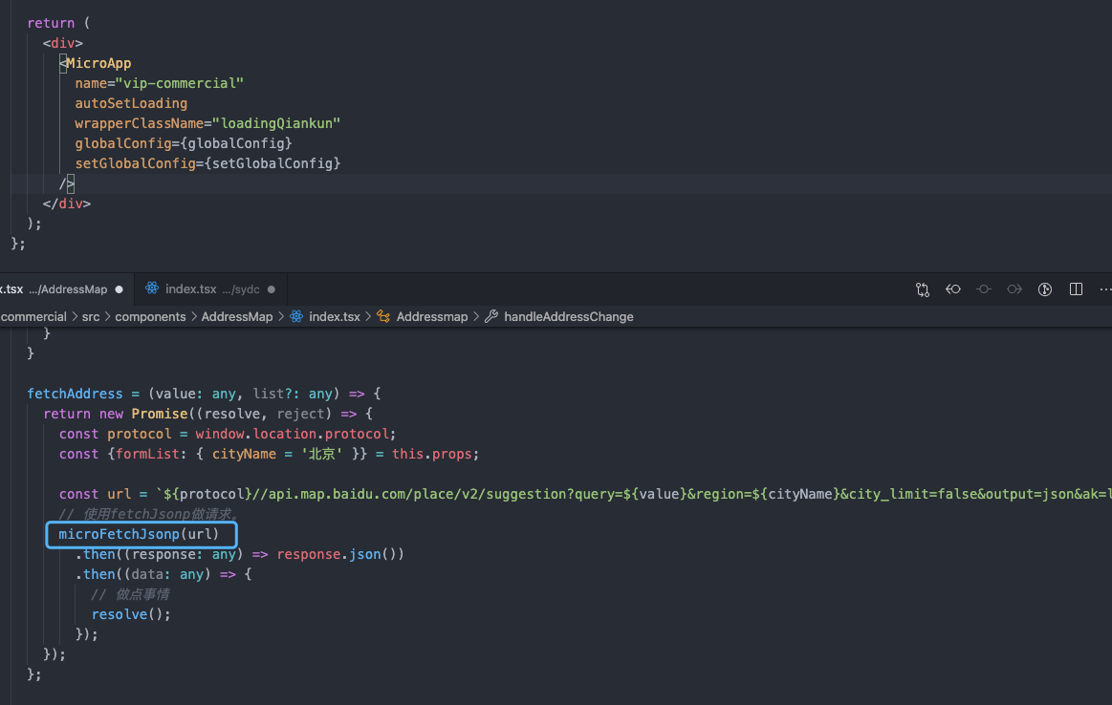Expand the Addressmap class breadcrumb
Image resolution: width=1112 pixels, height=705 pixels.
coord(432,317)
